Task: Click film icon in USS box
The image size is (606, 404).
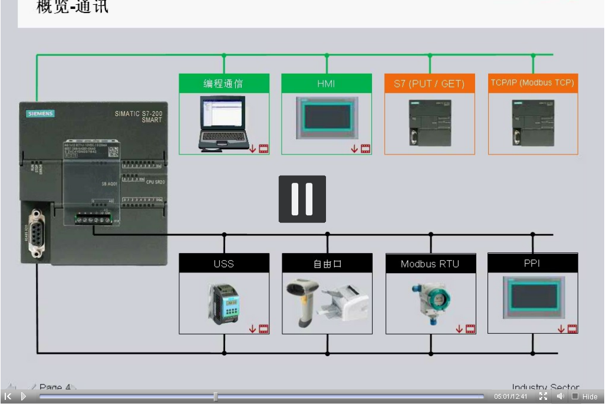Action: (264, 329)
